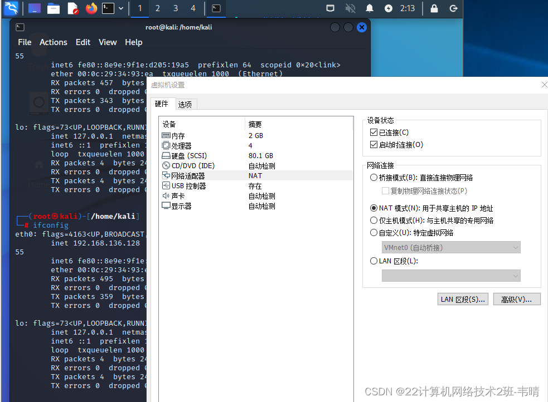Screen dimensions: 548x402
Task: Open the Actions menu in the terminal
Action: (x=54, y=42)
